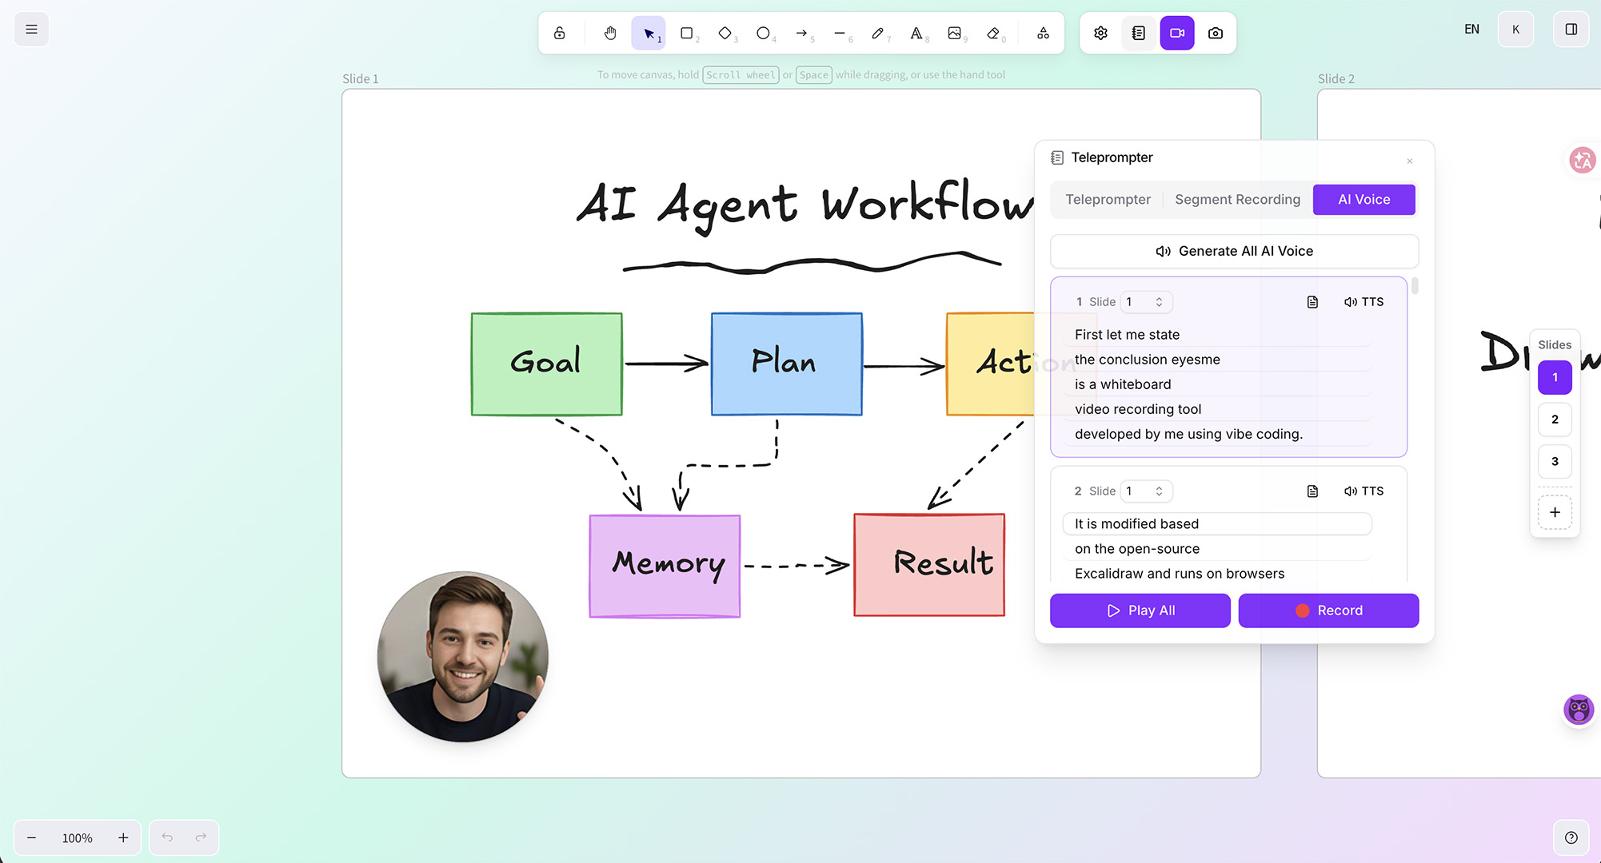Click 'developed by me using vibe coding.'
The image size is (1601, 863).
click(1217, 434)
